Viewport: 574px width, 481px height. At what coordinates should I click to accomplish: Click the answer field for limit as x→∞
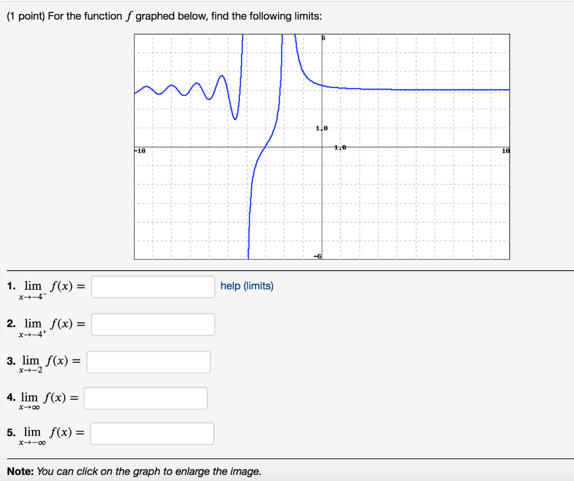coord(145,397)
